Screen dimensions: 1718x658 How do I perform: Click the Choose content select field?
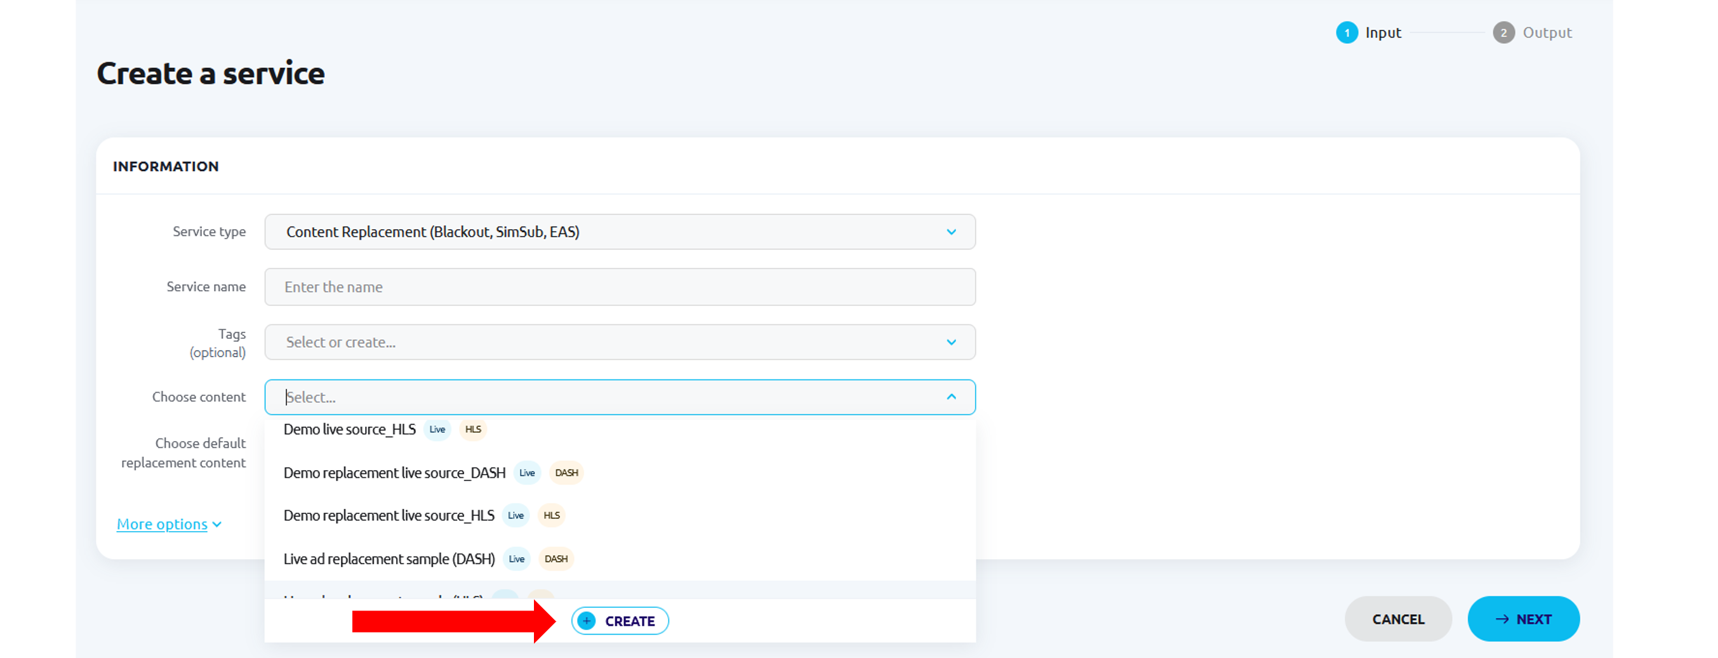pyautogui.click(x=620, y=397)
